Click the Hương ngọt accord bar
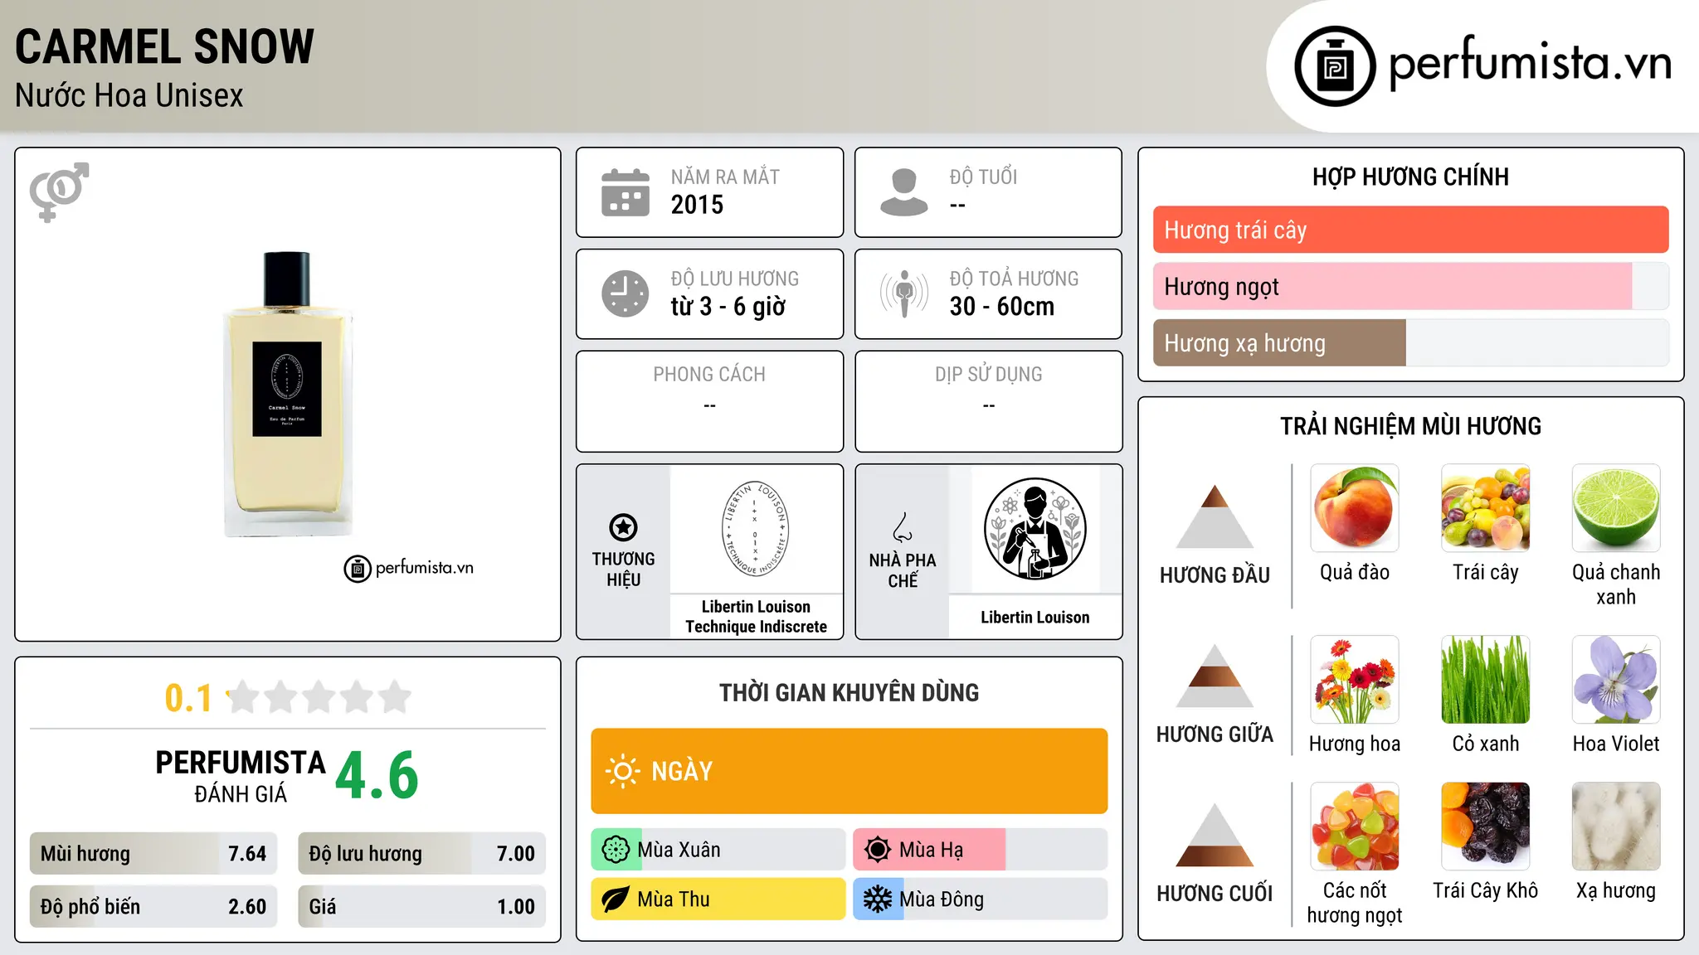Viewport: 1699px width, 955px height. click(1410, 286)
